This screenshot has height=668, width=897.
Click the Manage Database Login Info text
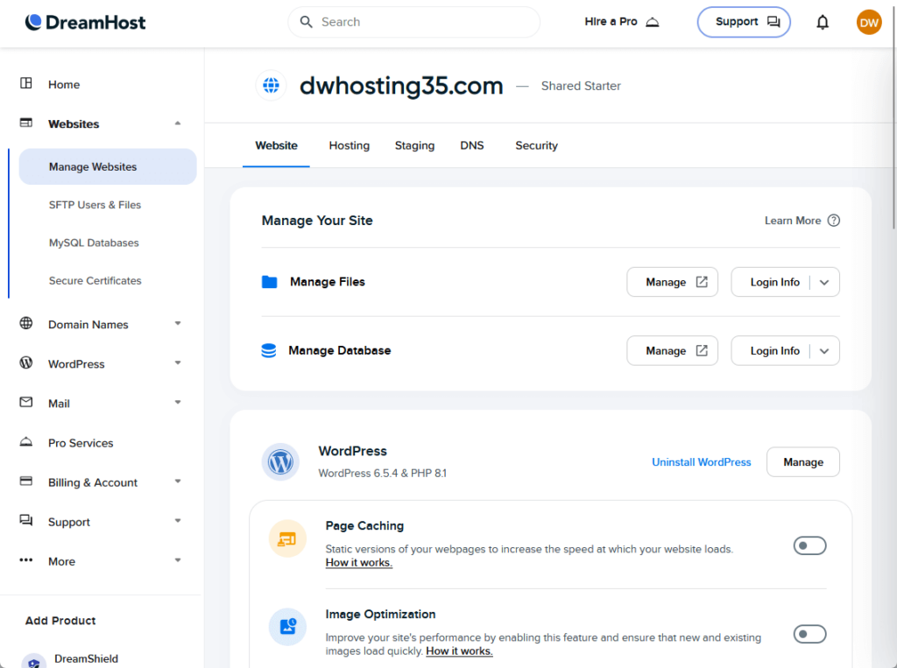pyautogui.click(x=774, y=351)
